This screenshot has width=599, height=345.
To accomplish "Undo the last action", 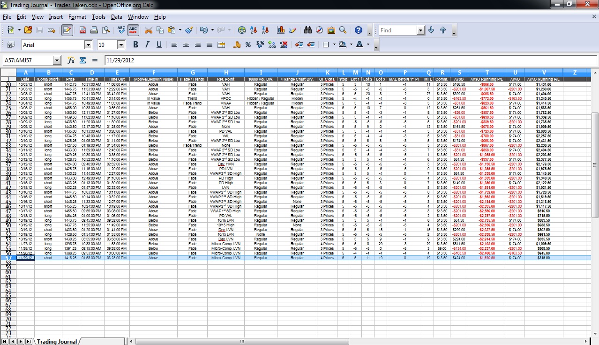I will point(203,30).
